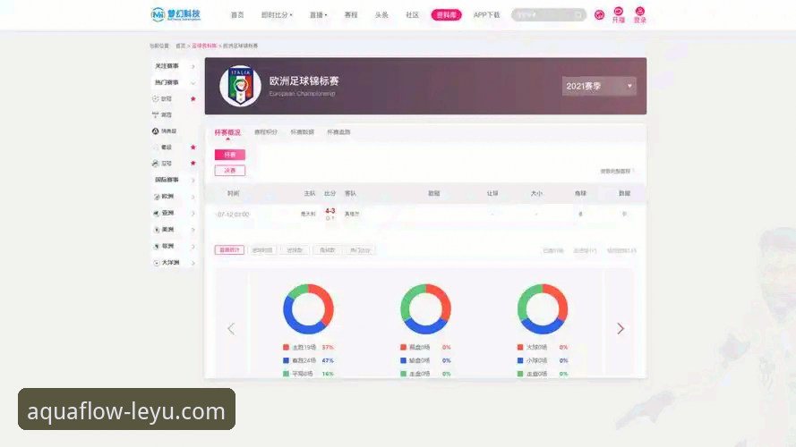Click the away team name in match row
The image size is (796, 447).
click(x=352, y=215)
